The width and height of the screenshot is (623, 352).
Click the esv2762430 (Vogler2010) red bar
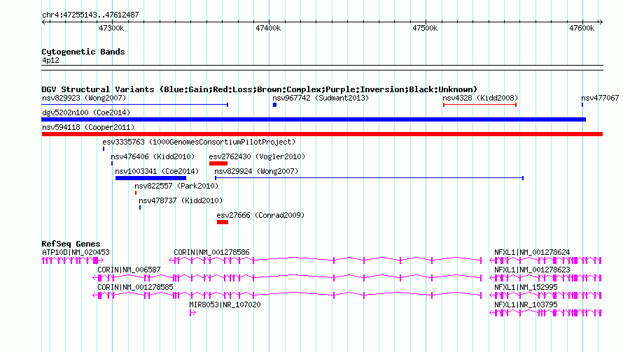(218, 163)
